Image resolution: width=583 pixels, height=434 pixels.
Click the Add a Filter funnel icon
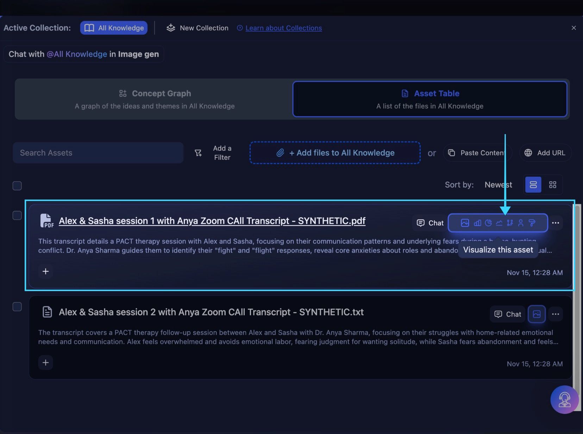tap(198, 153)
